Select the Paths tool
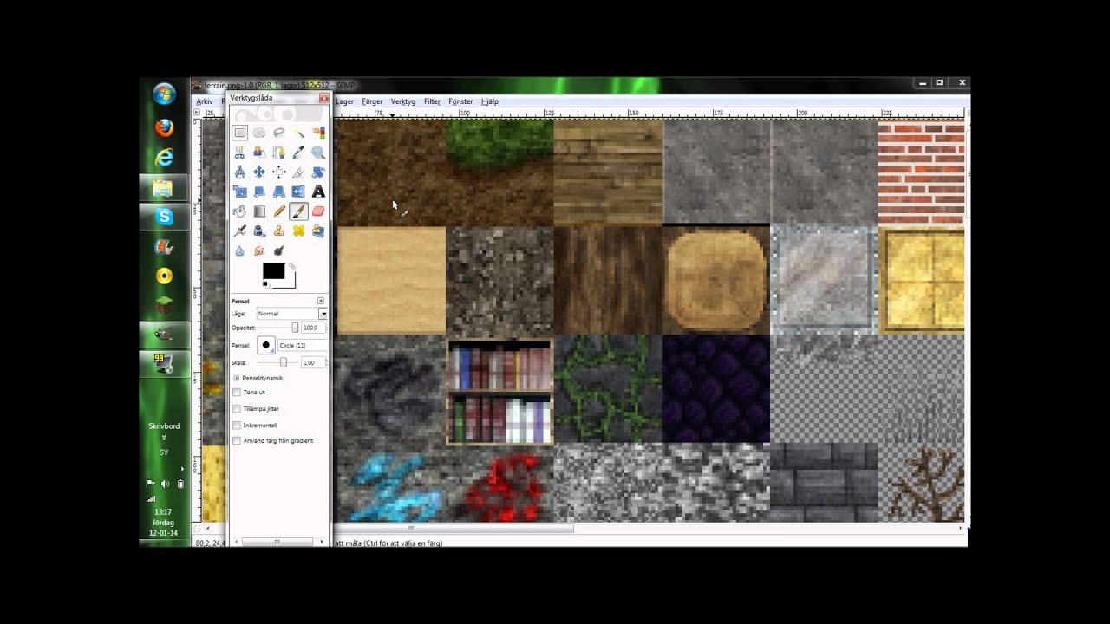This screenshot has width=1110, height=624. [279, 152]
